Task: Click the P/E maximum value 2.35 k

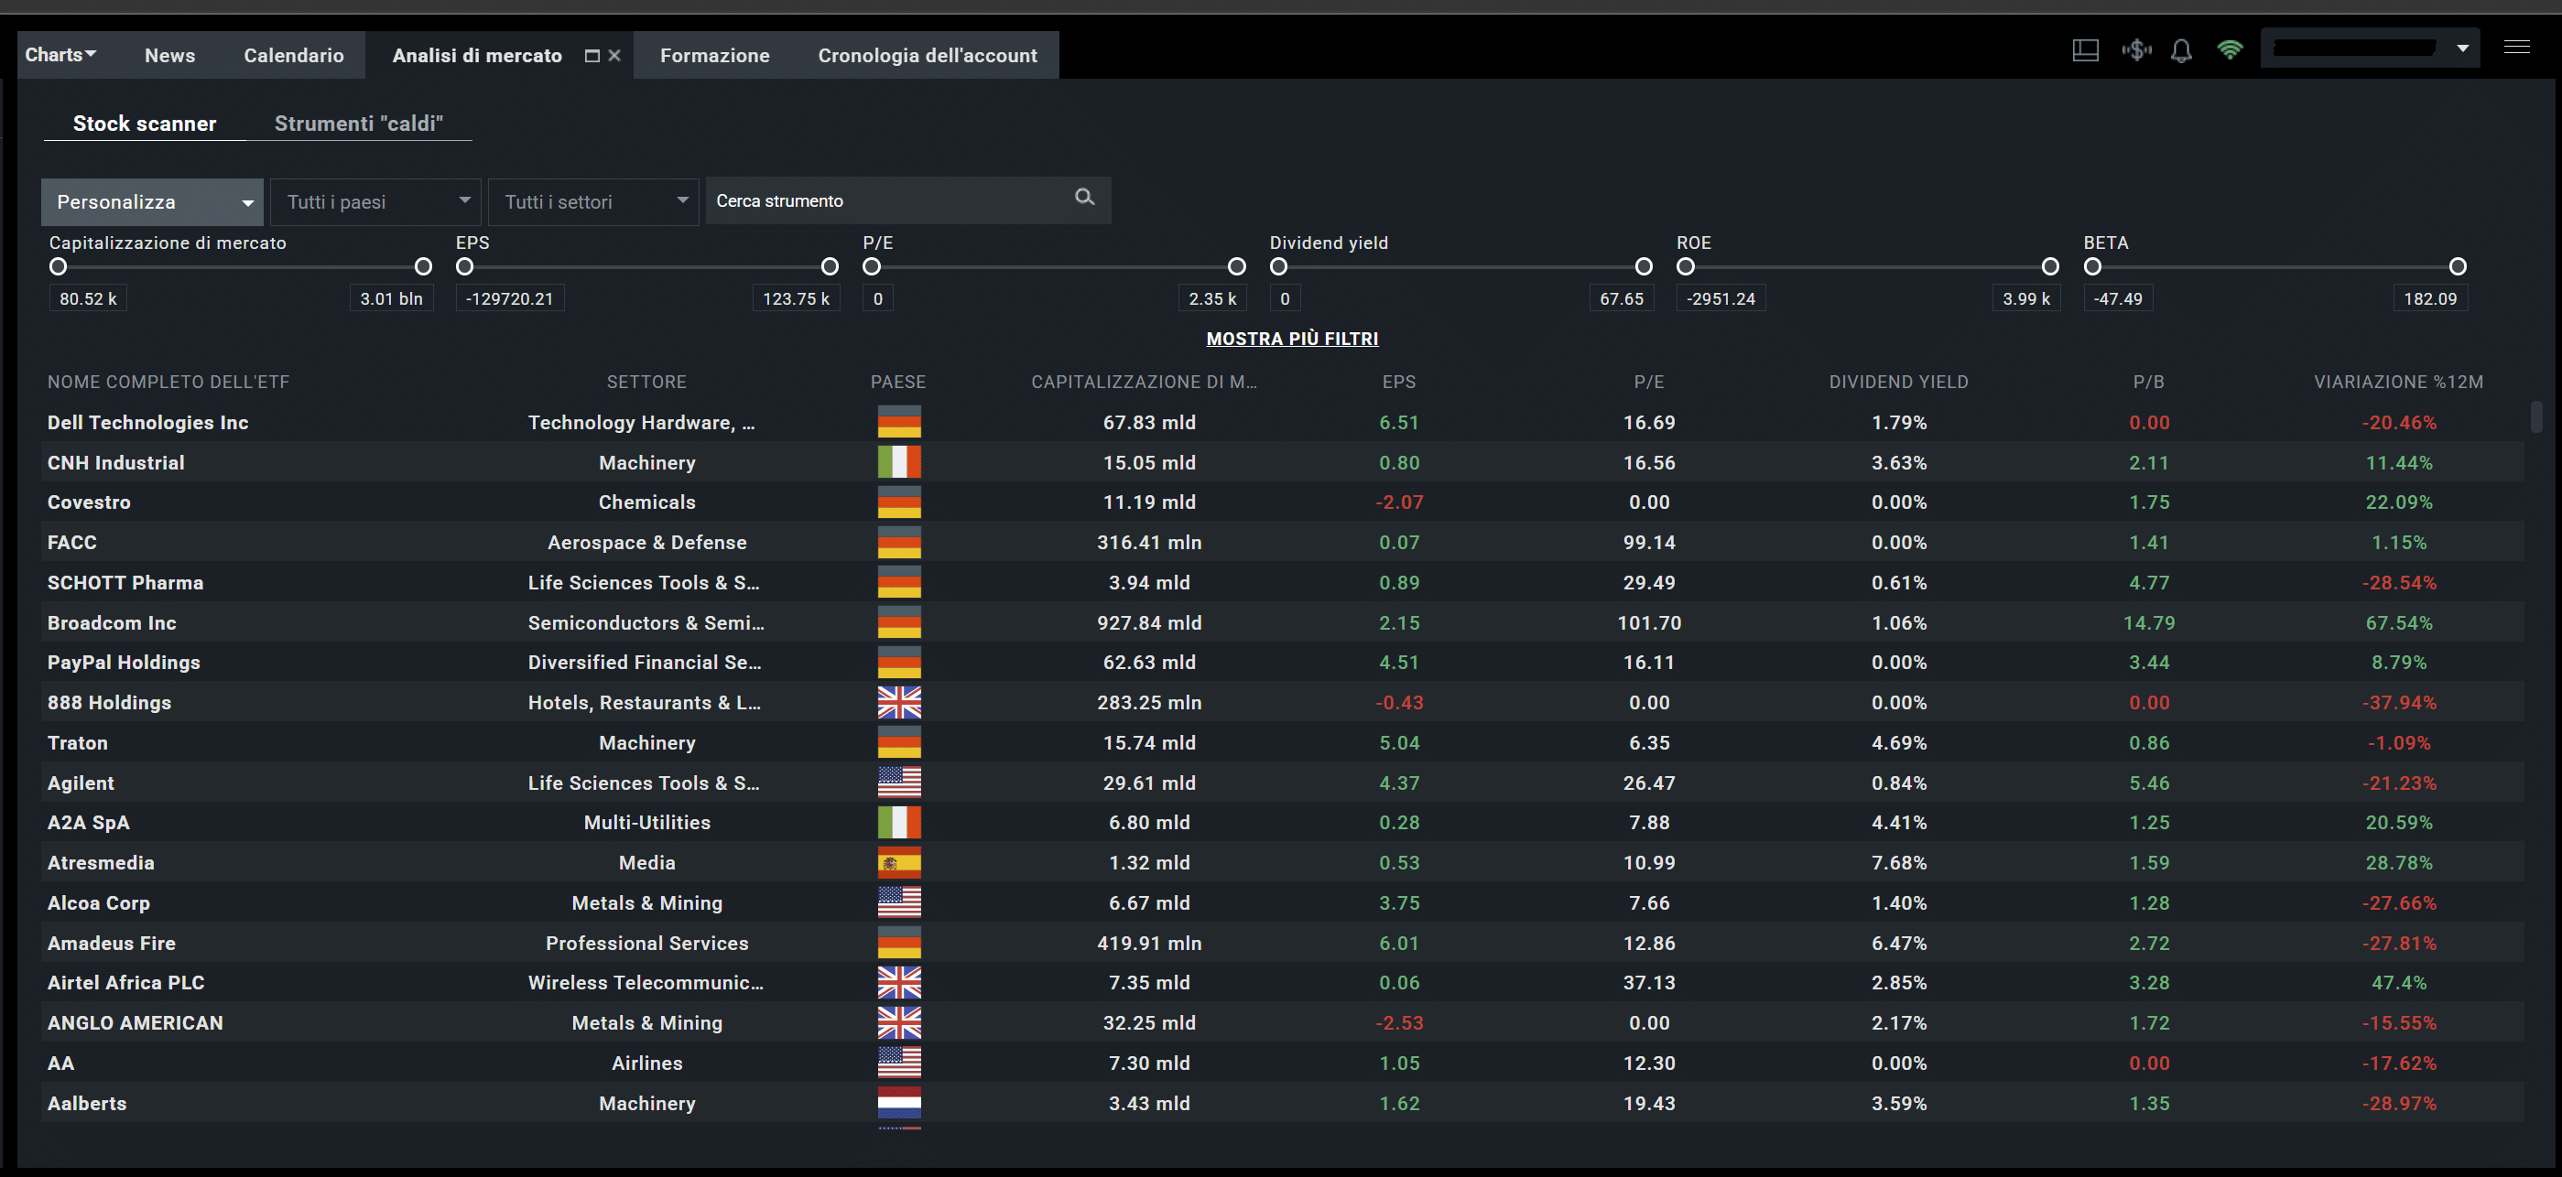Action: point(1212,298)
